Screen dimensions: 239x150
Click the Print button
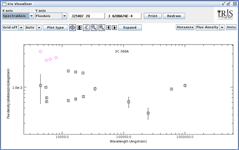click(153, 16)
